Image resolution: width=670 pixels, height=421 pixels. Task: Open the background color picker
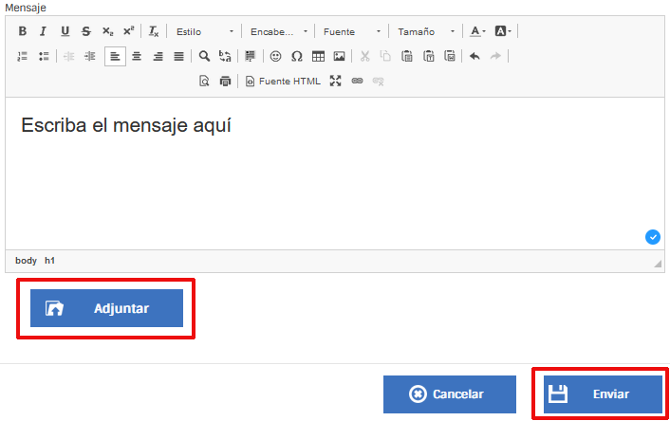tap(503, 31)
